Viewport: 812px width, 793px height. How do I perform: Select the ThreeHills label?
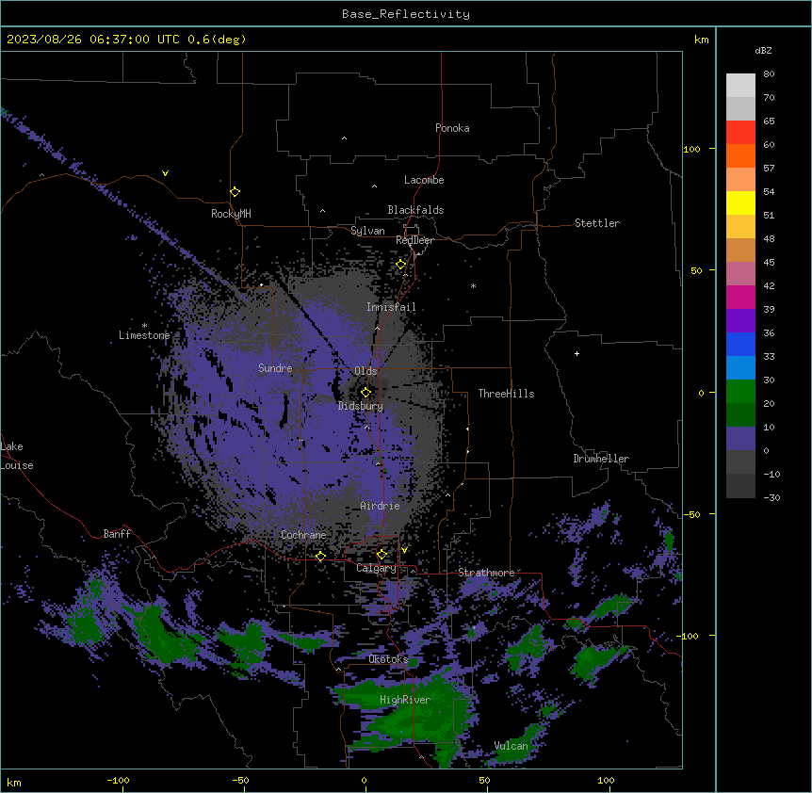coord(506,394)
